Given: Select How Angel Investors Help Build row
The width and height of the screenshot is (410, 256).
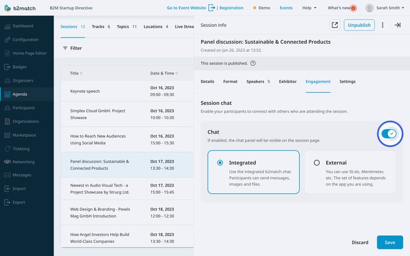Looking at the screenshot, I should pos(128,237).
